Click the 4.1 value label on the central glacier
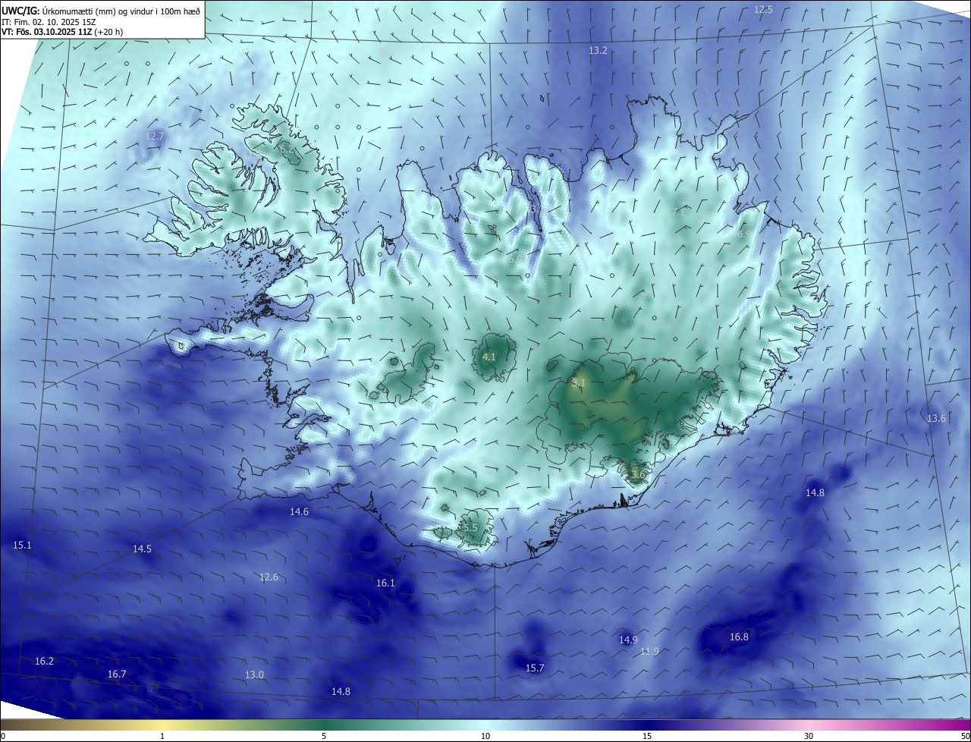The width and height of the screenshot is (971, 742). (x=489, y=357)
